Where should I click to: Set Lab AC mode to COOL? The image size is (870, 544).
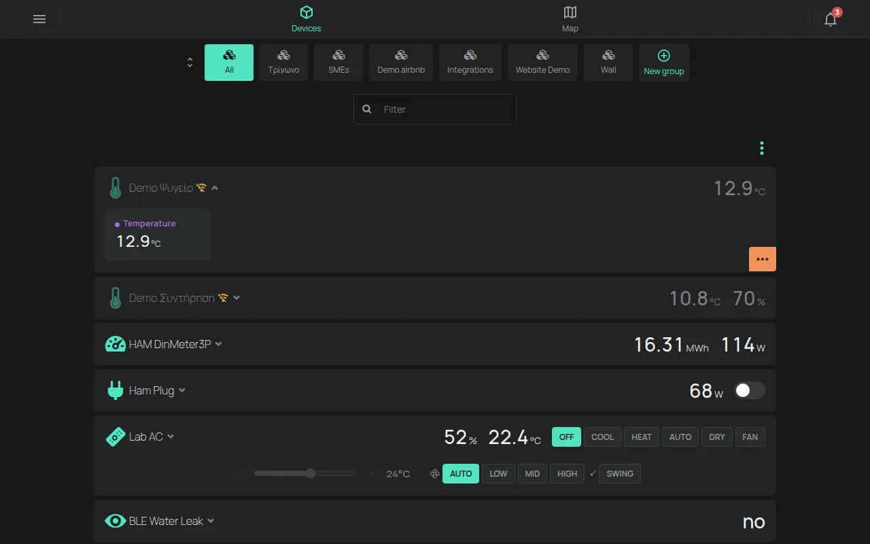[603, 437]
